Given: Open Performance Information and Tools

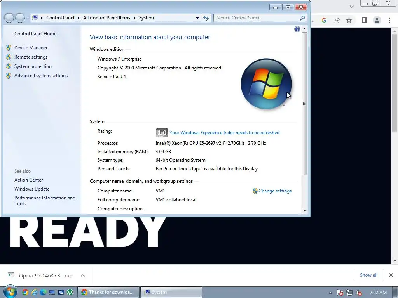Looking at the screenshot, I should coord(45,201).
